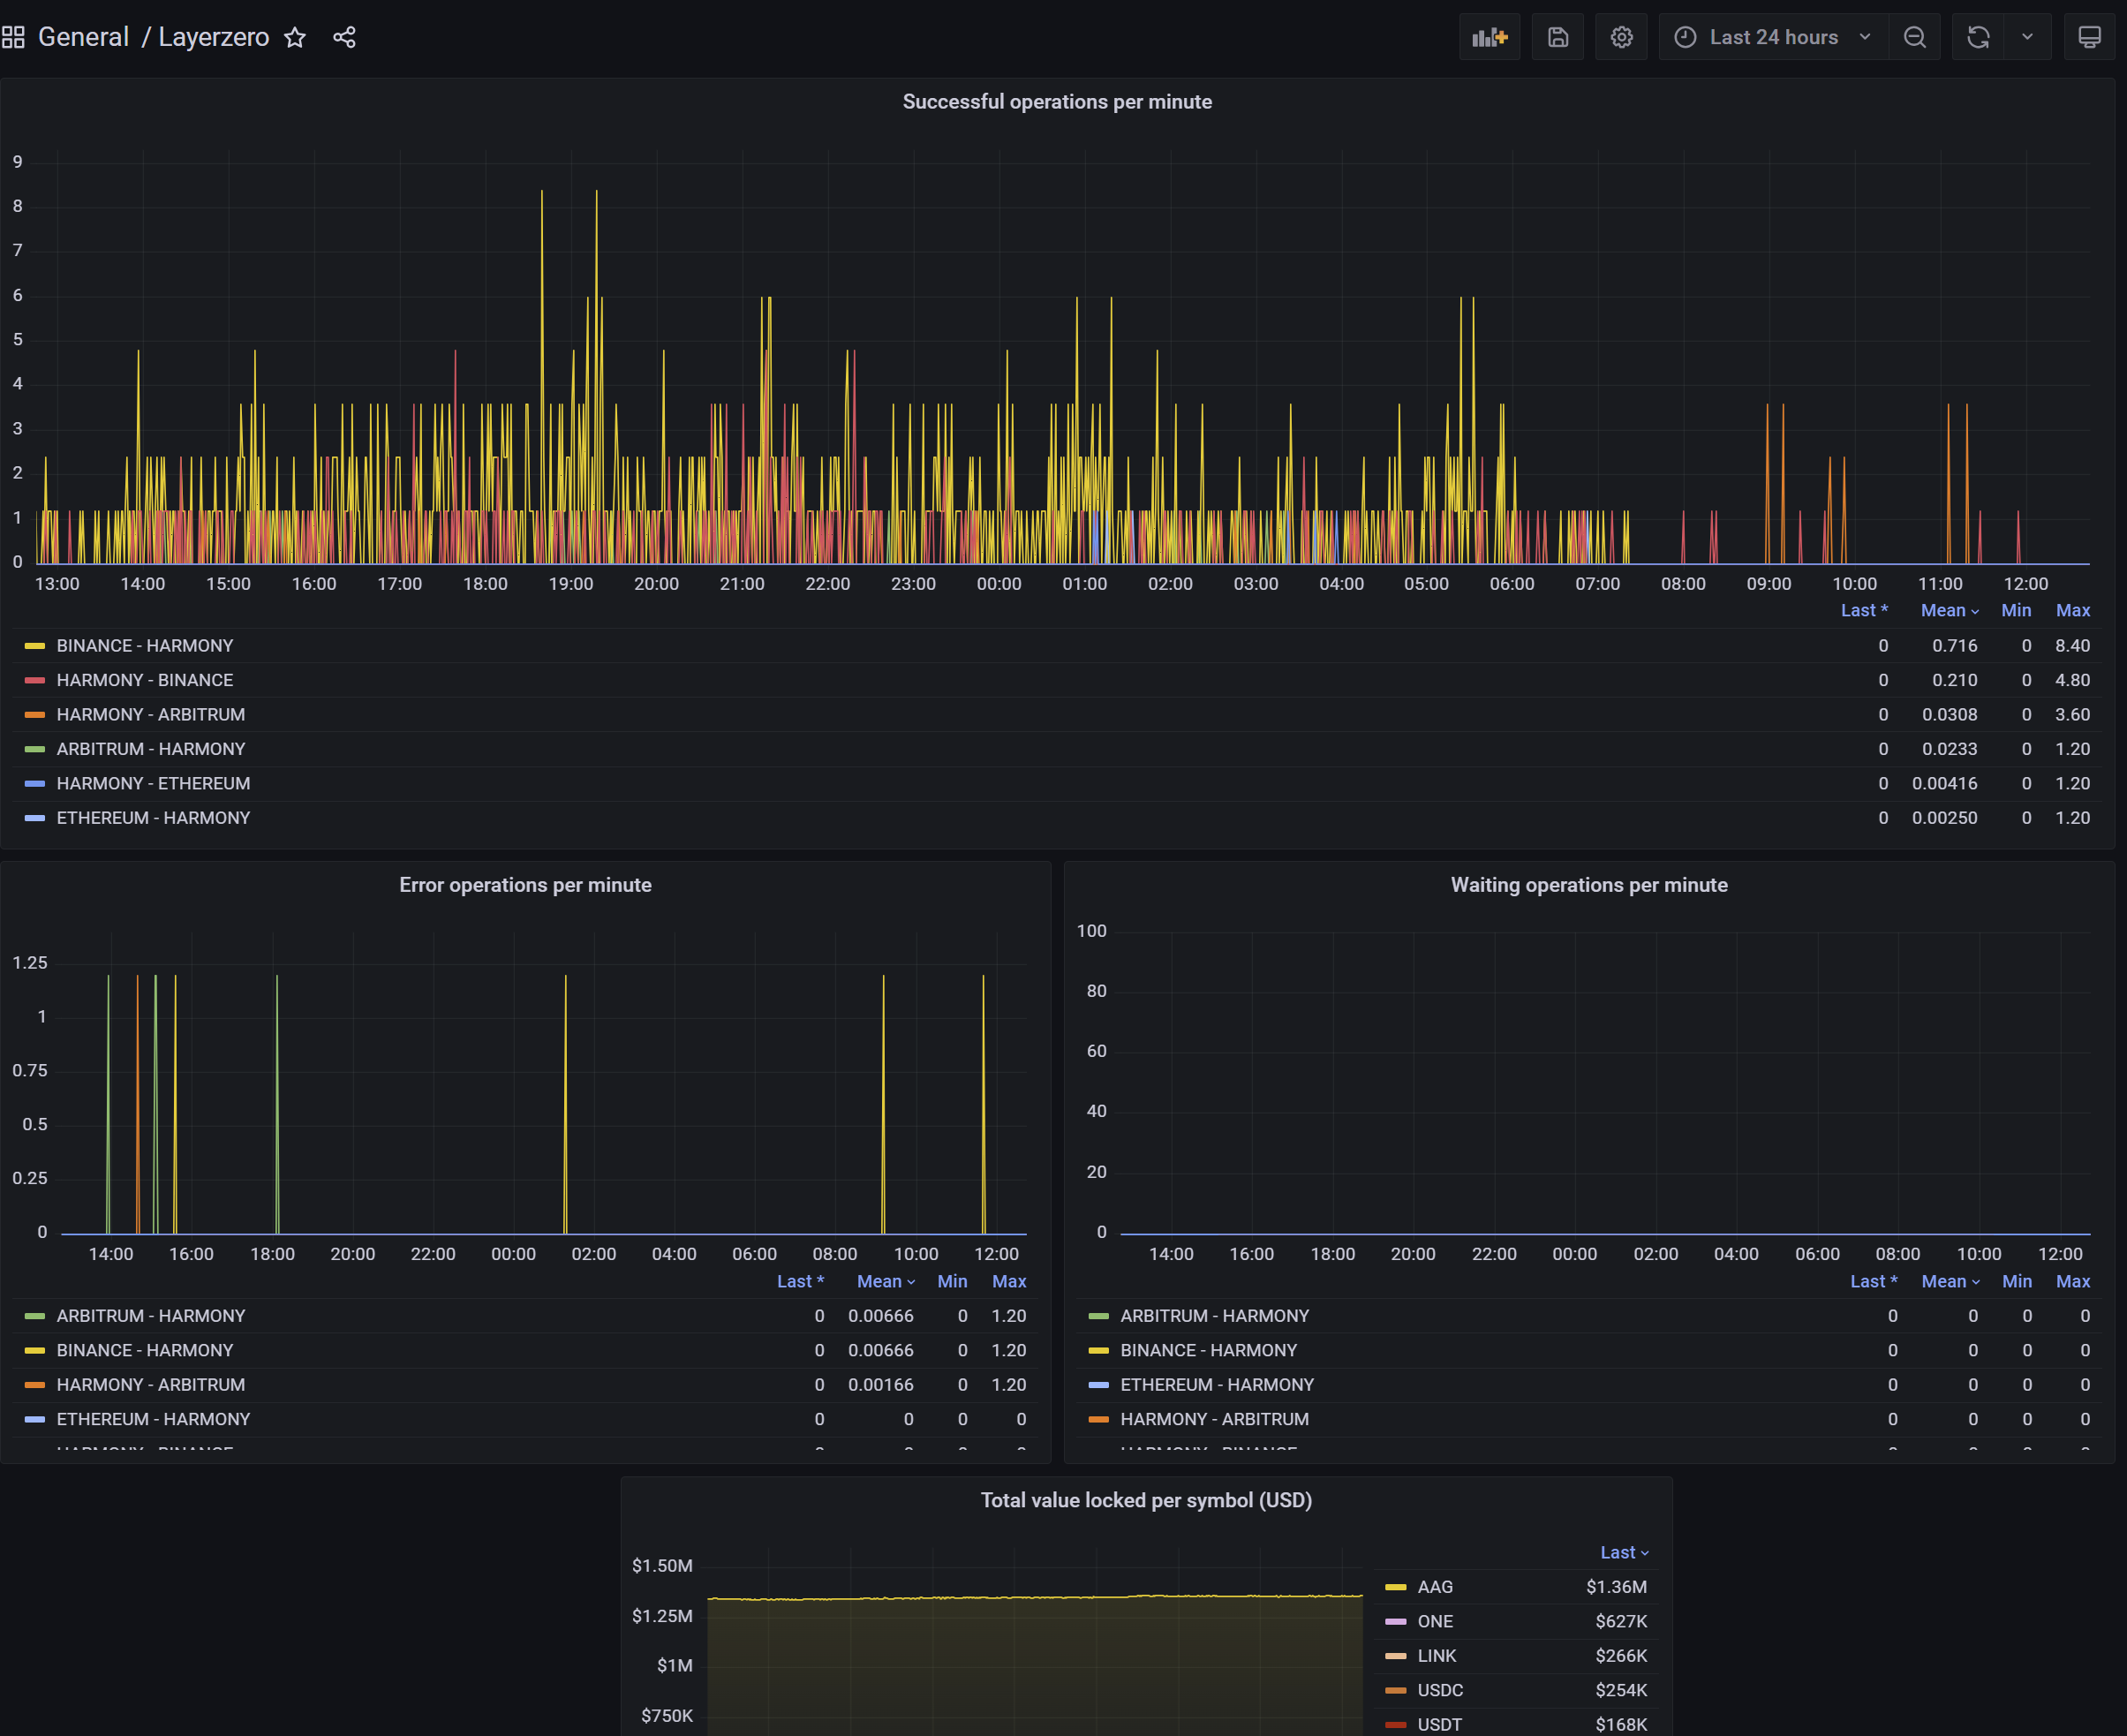This screenshot has height=1736, width=2127.
Task: Open the Last 24 hours time range dropdown
Action: tap(1772, 37)
